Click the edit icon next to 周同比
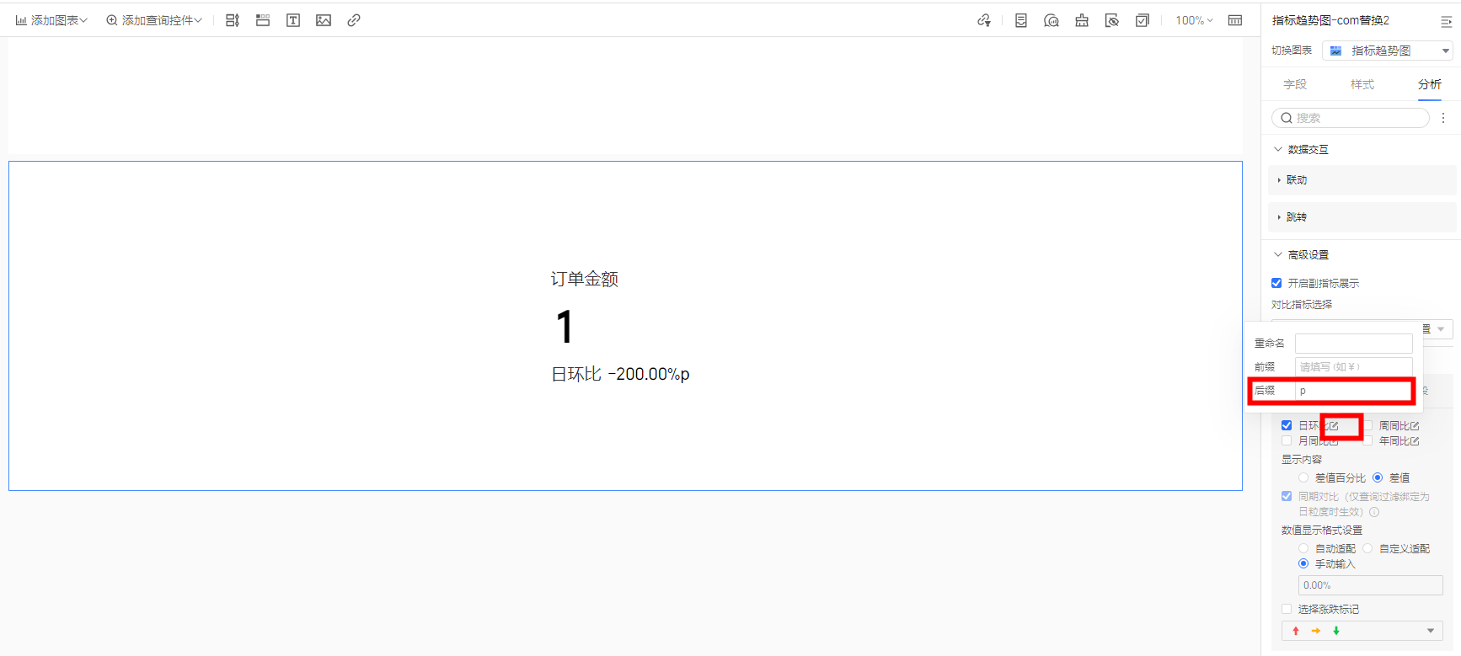 (1415, 426)
